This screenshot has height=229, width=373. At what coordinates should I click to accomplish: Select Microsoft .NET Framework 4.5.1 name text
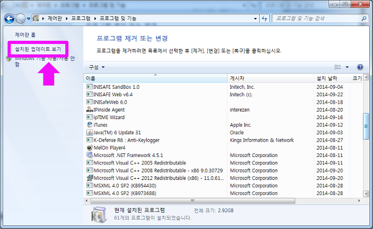click(129, 155)
